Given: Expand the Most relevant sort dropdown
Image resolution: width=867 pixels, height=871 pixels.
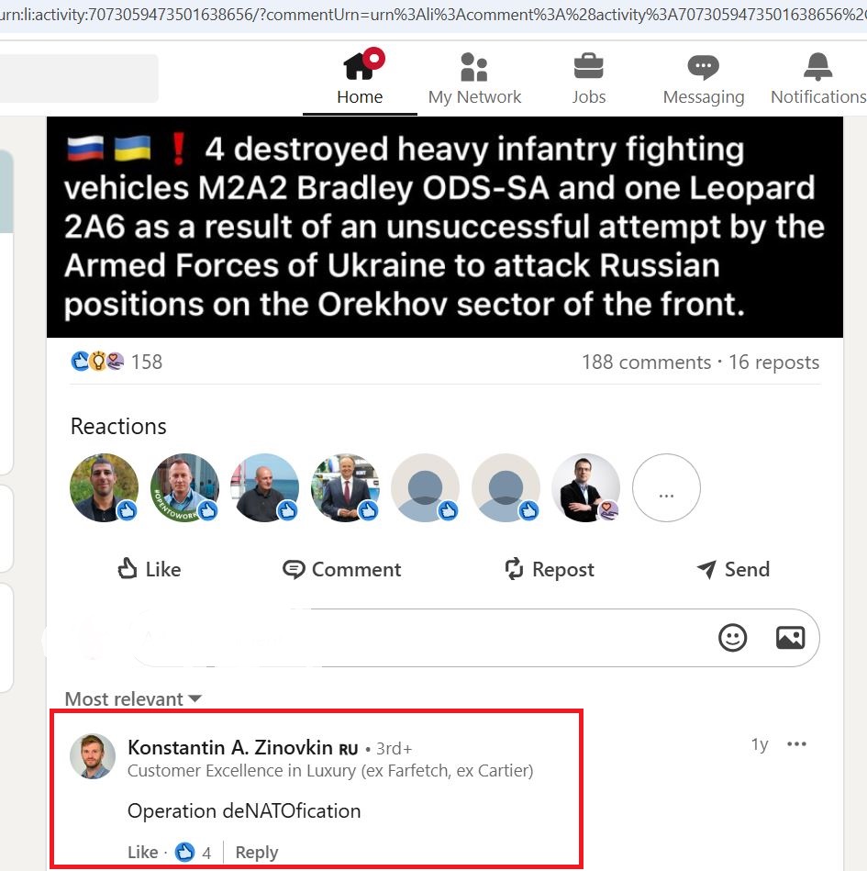Looking at the screenshot, I should point(133,698).
